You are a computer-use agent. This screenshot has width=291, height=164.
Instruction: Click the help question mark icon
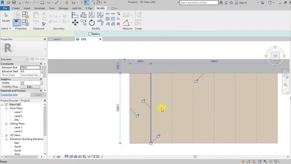tap(270, 3)
